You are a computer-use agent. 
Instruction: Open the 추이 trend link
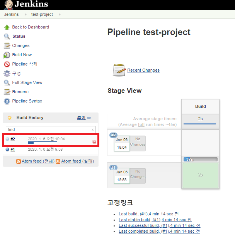81,118
